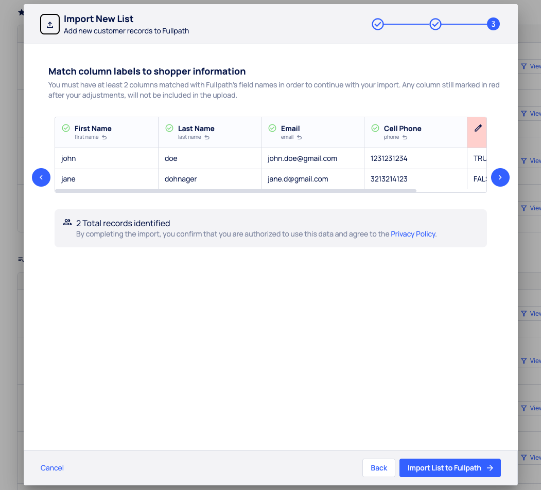Click the Back button
Image resolution: width=541 pixels, height=490 pixels.
click(x=379, y=468)
